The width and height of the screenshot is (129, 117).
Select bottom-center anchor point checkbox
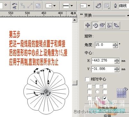pos(97,98)
